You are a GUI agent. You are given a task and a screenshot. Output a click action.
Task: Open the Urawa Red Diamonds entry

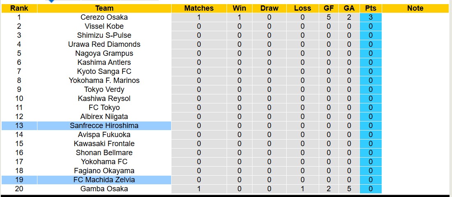104,44
